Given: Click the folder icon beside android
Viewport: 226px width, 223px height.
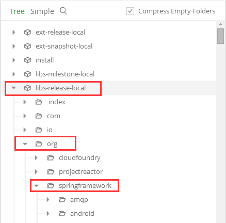Looking at the screenshot, I should [x=62, y=213].
